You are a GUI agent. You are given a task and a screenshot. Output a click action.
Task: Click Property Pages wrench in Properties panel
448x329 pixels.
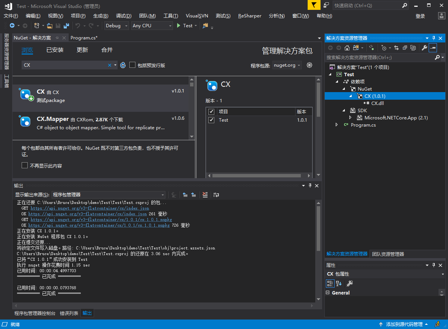pyautogui.click(x=350, y=283)
